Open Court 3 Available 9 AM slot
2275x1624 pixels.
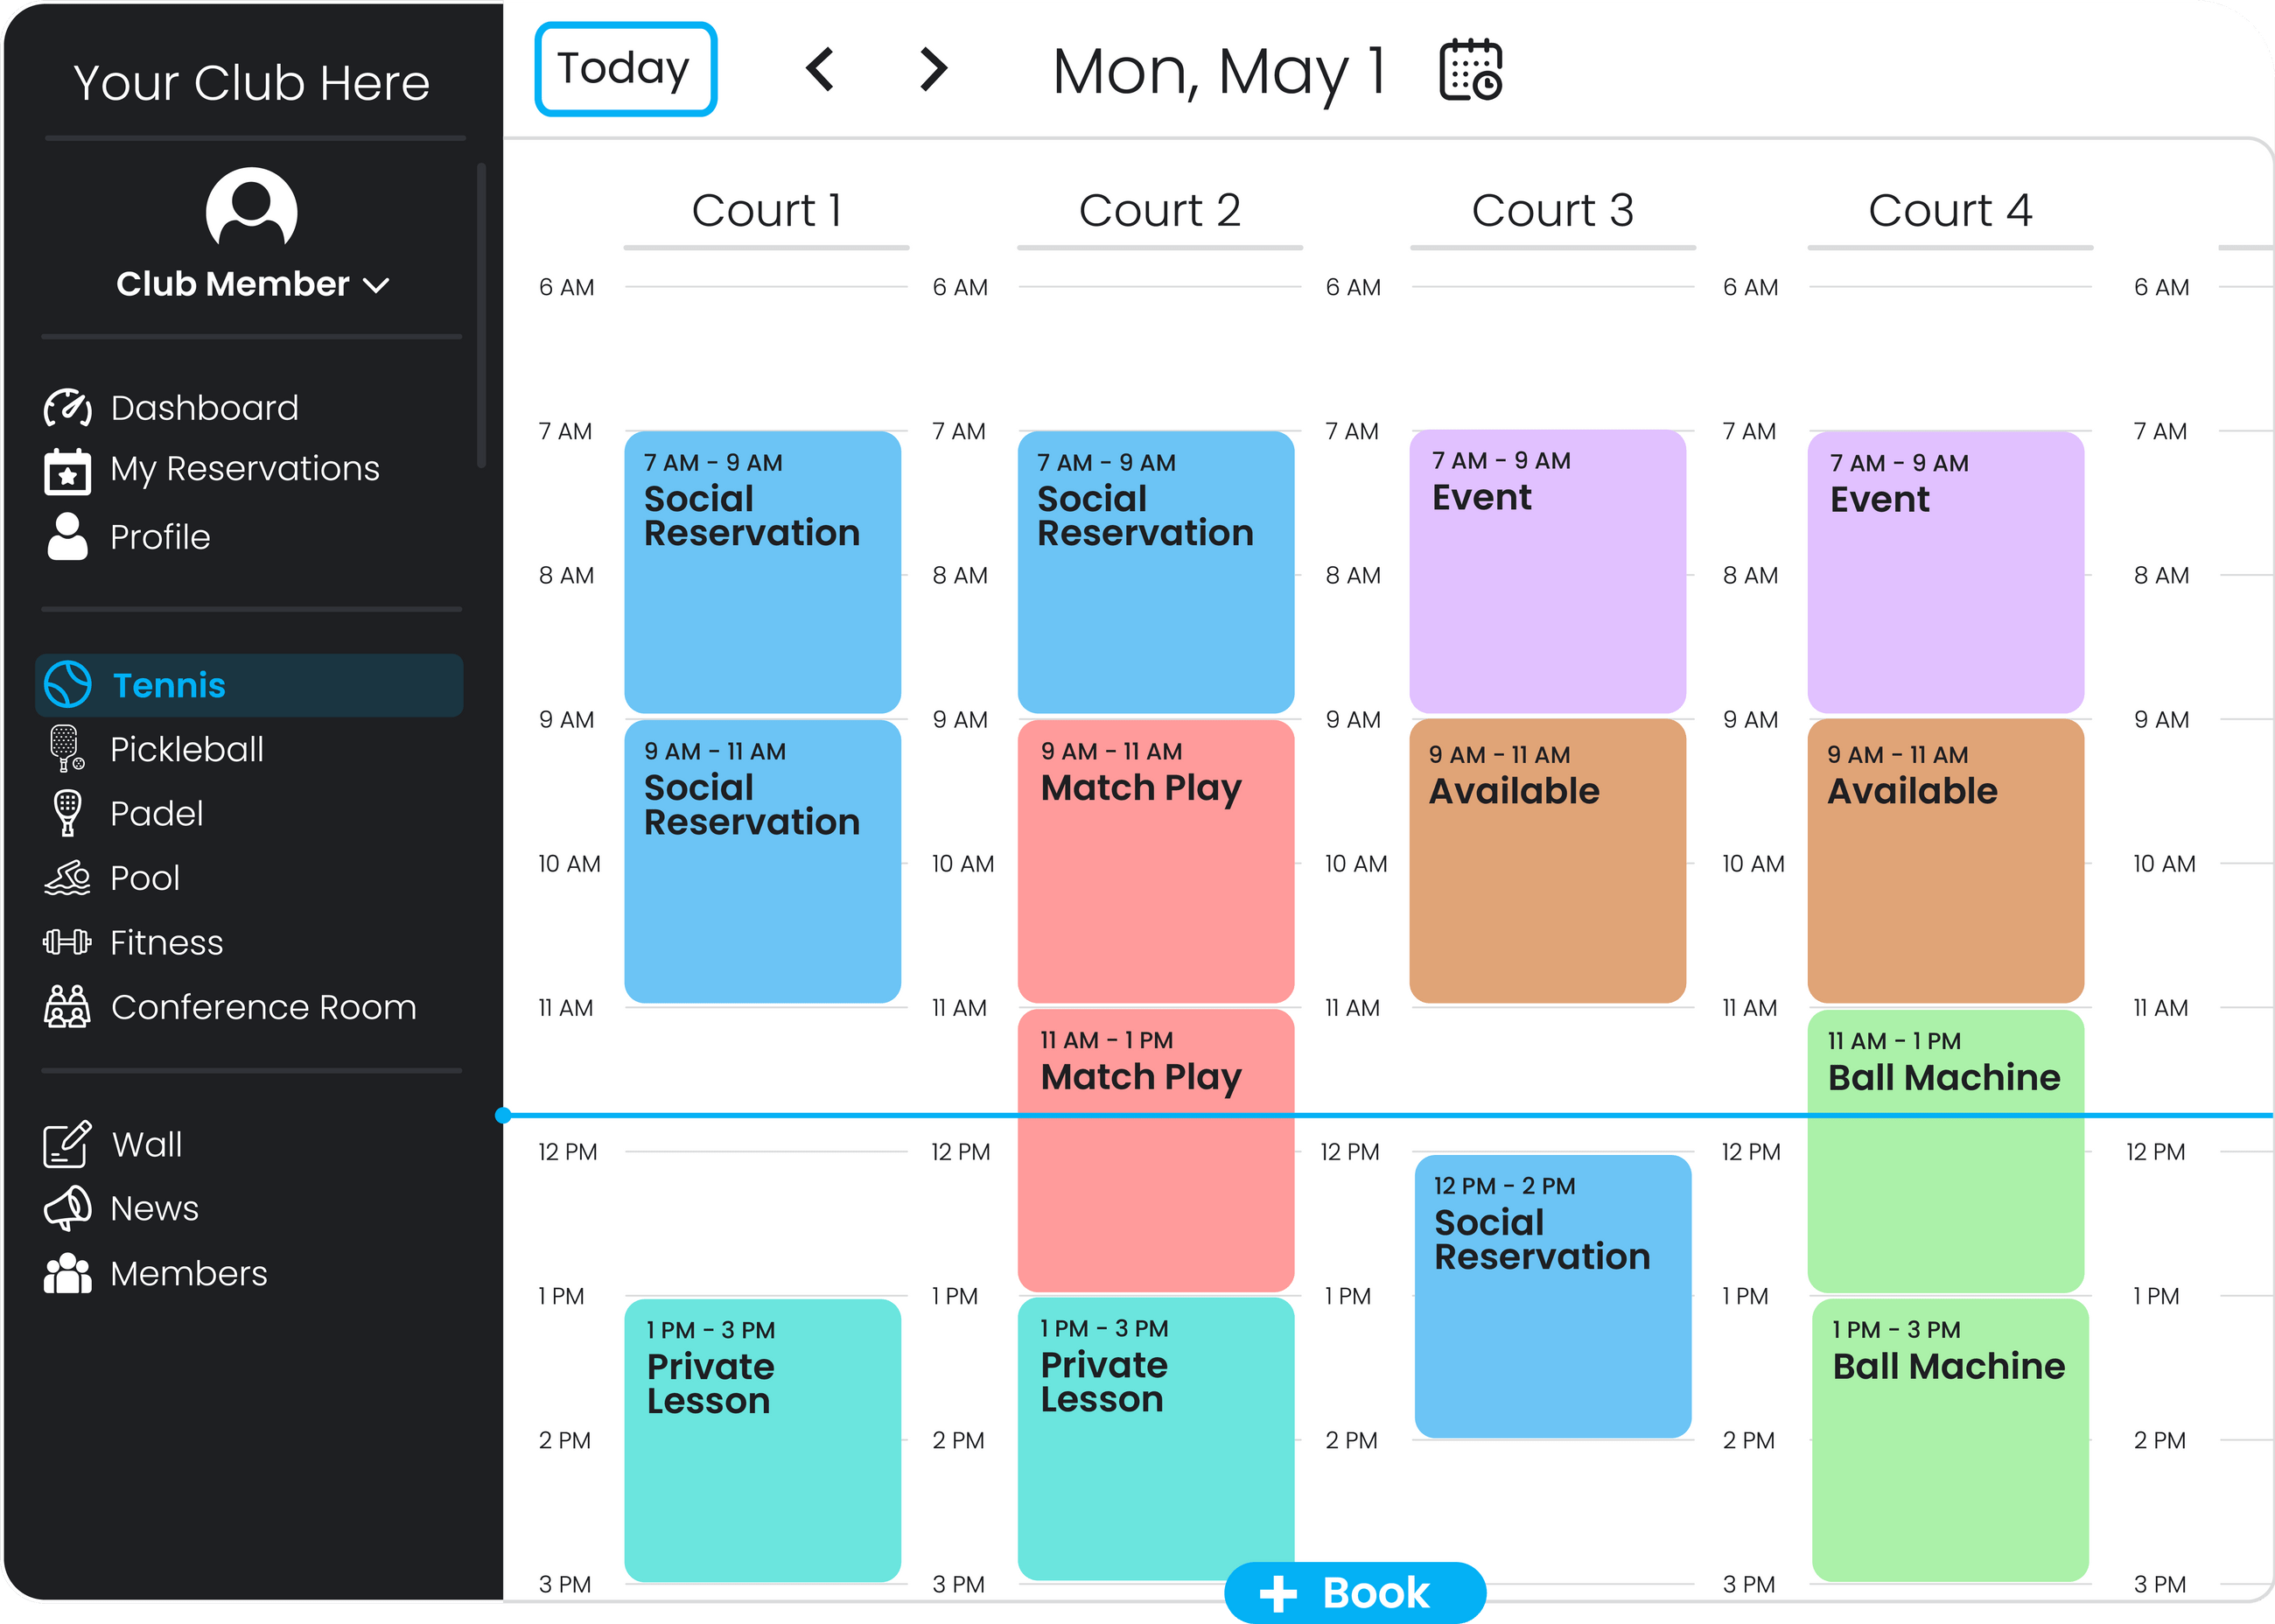pos(1547,861)
